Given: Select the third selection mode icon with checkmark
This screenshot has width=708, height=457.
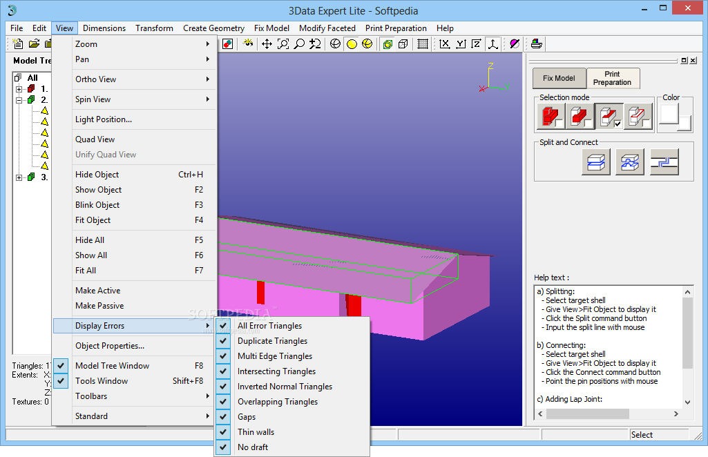Looking at the screenshot, I should tap(609, 117).
